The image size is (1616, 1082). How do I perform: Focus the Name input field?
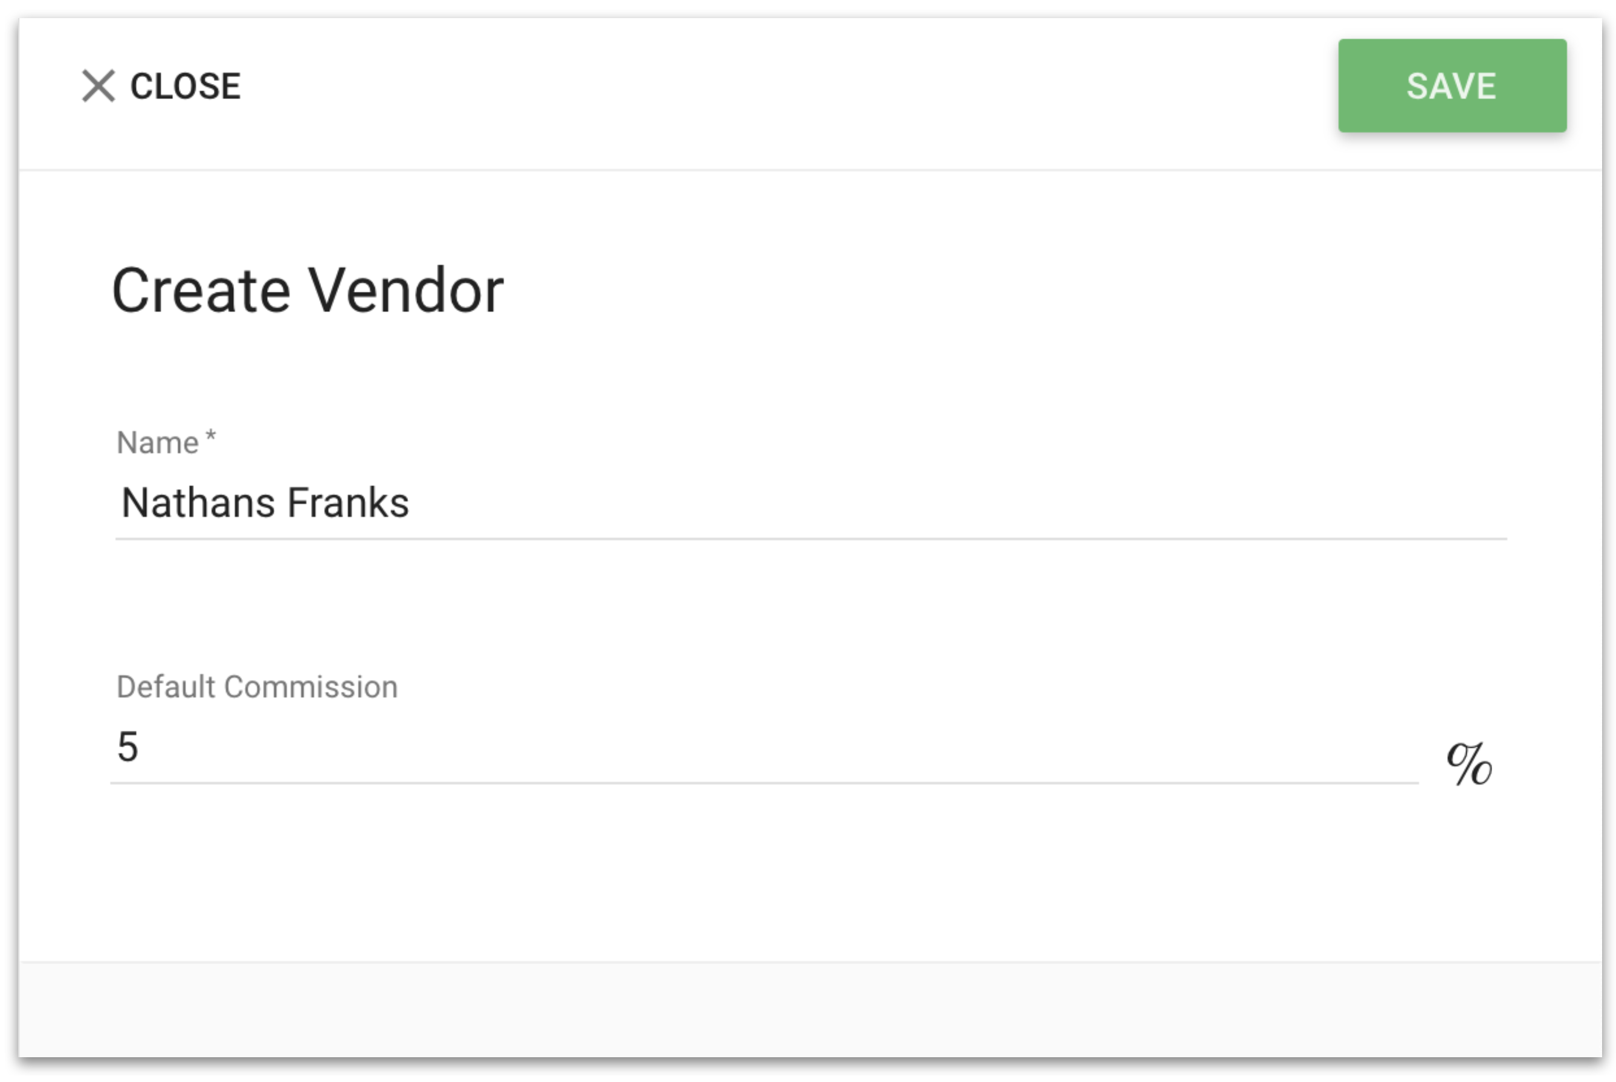(x=810, y=502)
